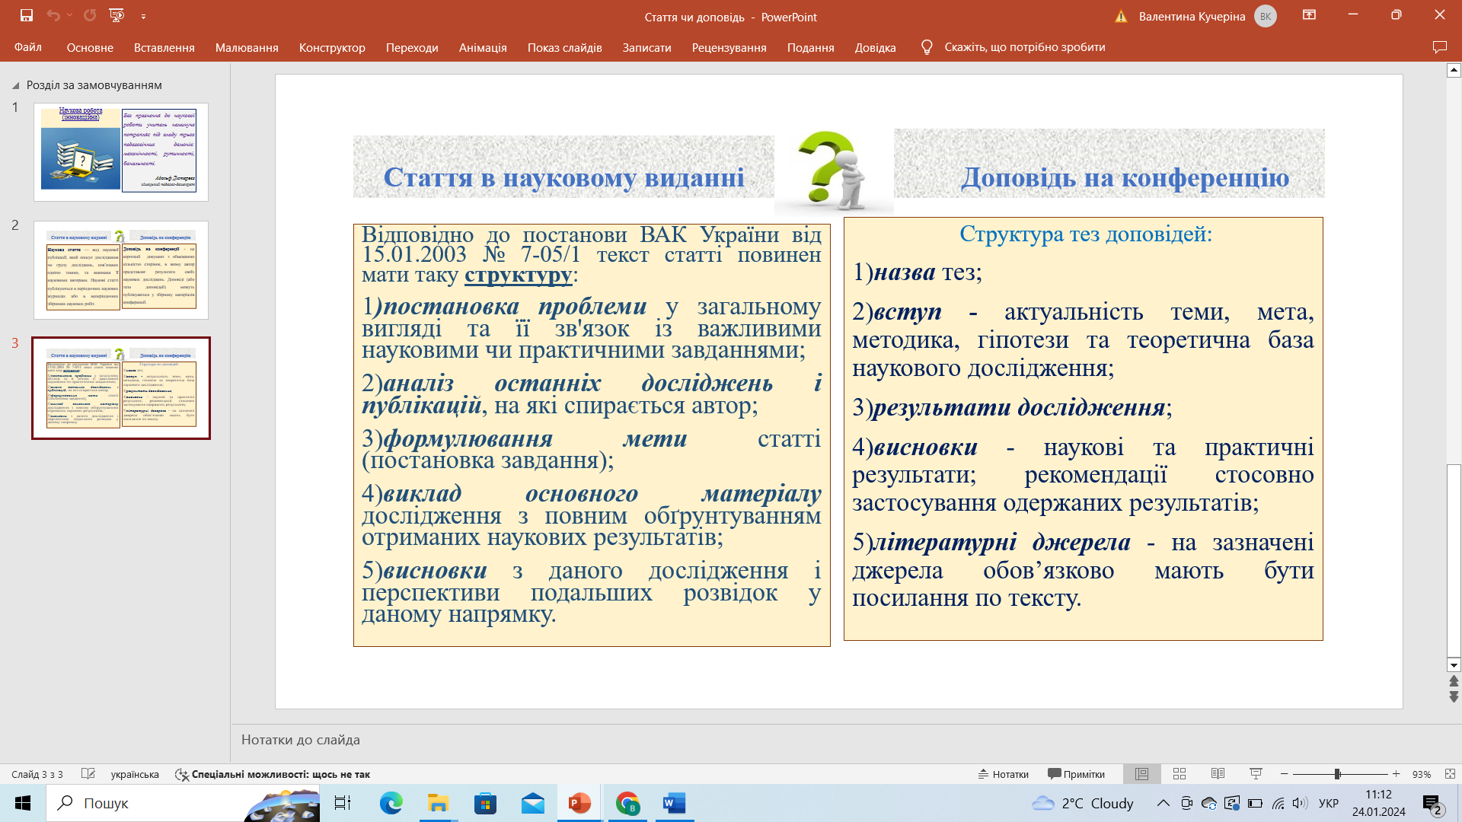Open Reading View from status bar
This screenshot has height=822, width=1462.
[1218, 774]
